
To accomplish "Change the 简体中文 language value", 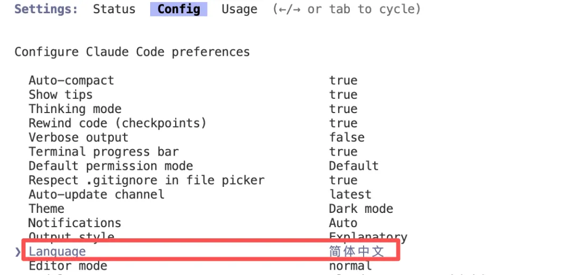I will click(356, 251).
